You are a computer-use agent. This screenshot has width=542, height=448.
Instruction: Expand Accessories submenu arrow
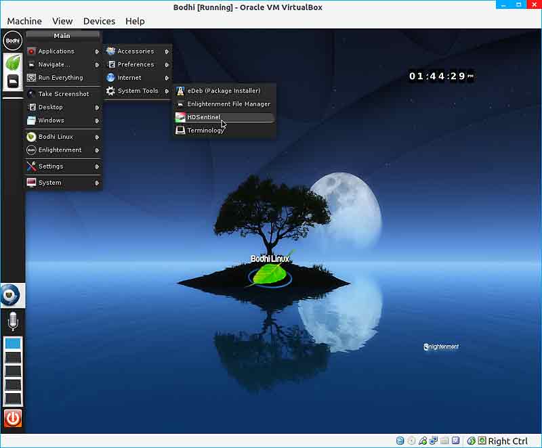tap(167, 51)
